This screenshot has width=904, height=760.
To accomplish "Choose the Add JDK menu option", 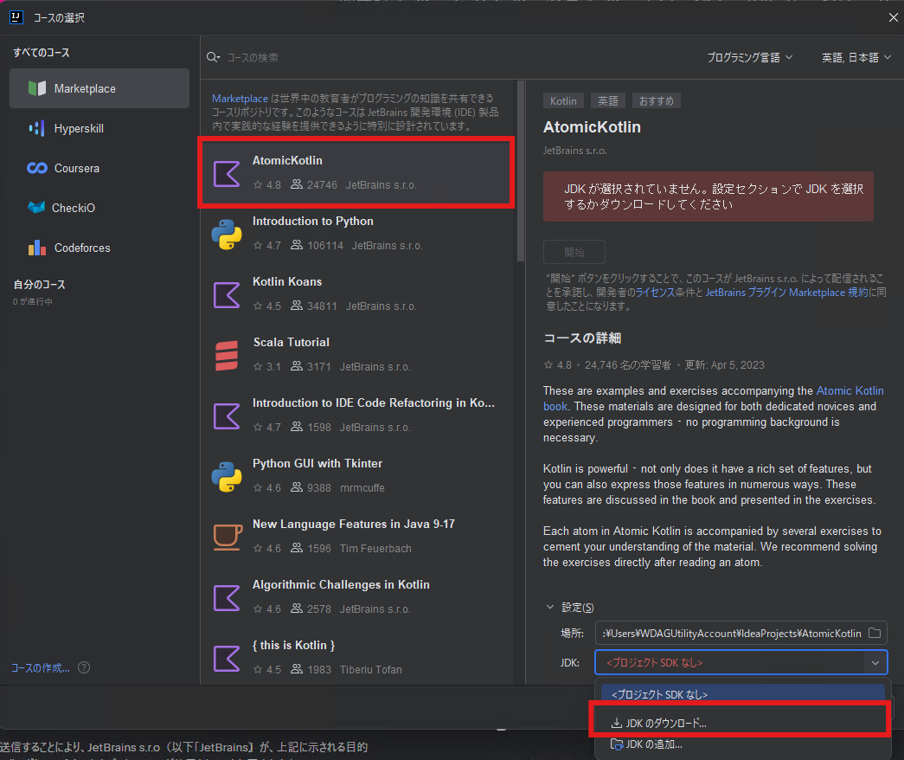I will tap(654, 744).
